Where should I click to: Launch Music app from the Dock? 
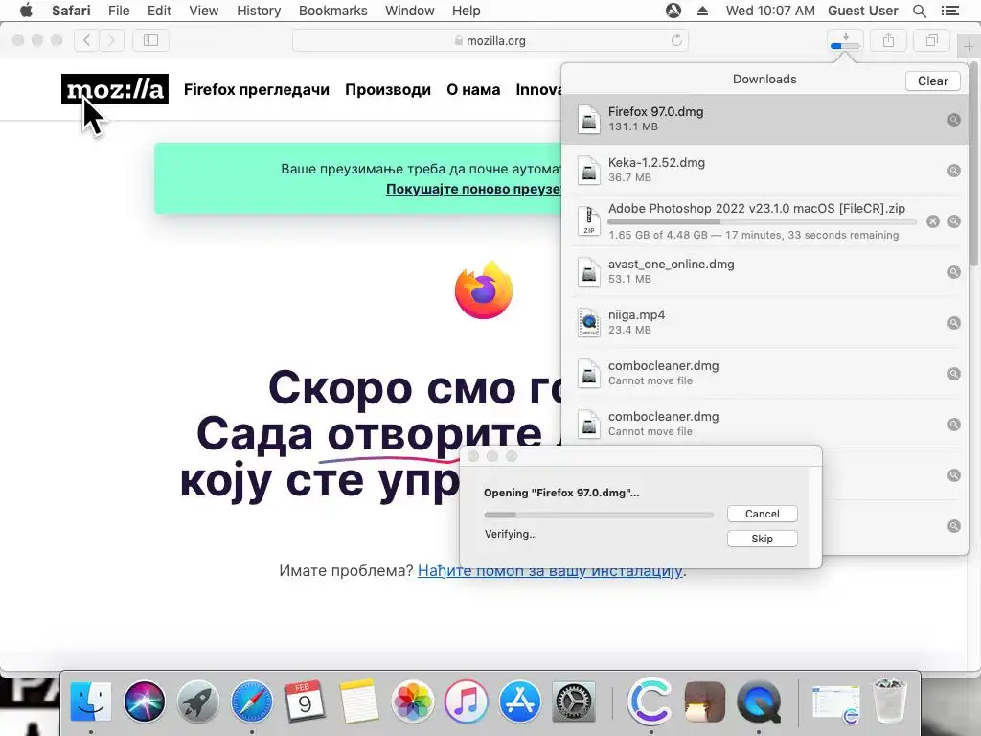467,701
